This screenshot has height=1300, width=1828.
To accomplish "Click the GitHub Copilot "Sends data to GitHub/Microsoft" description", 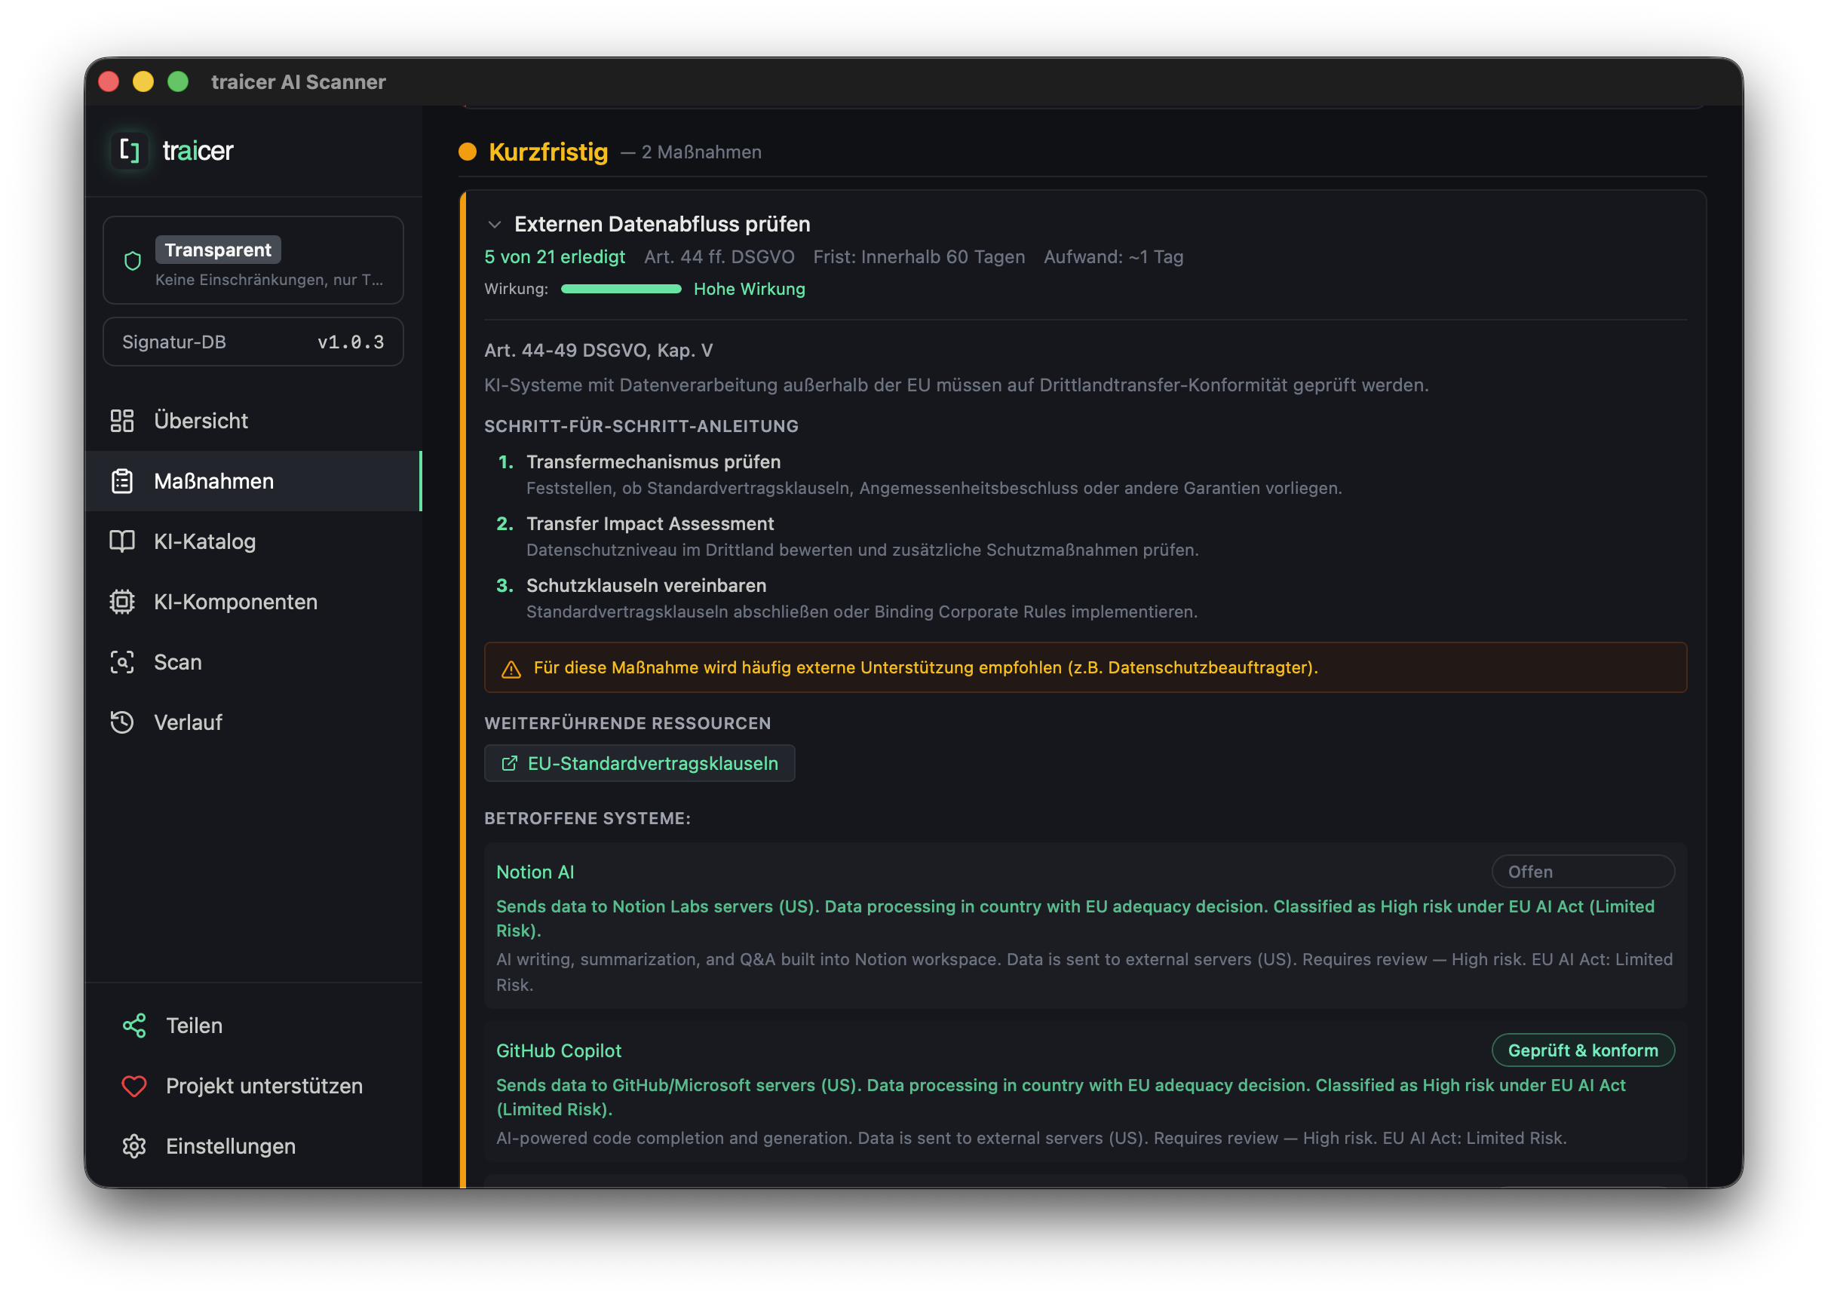I will pos(1060,1096).
